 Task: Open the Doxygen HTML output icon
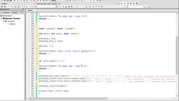pos(15,6)
